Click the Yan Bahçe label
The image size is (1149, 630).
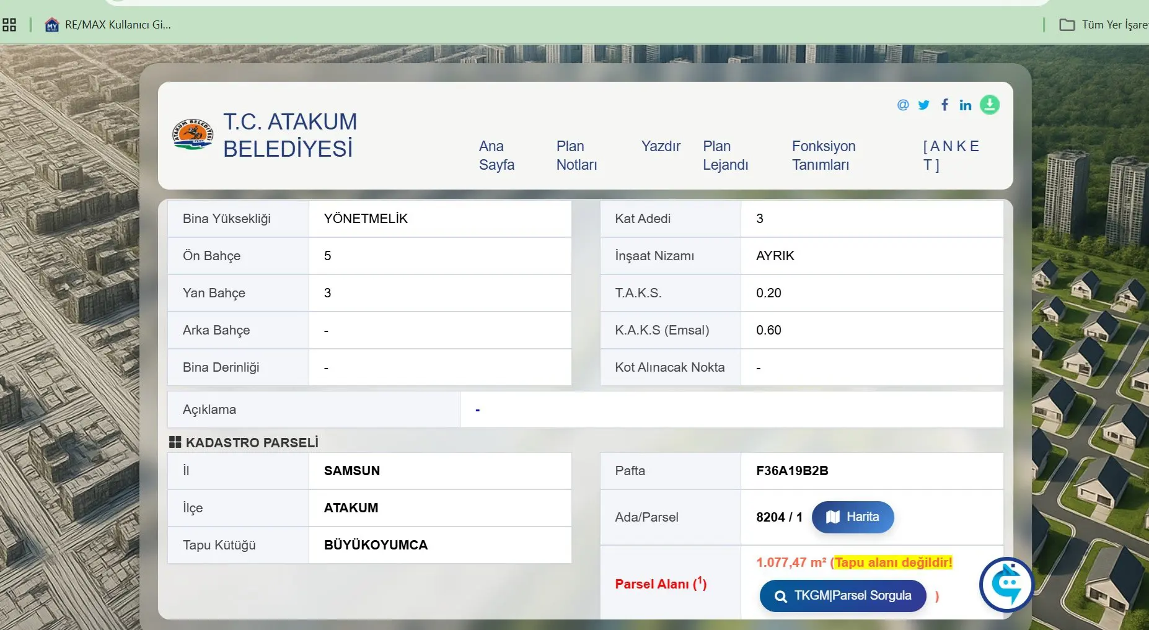[214, 293]
